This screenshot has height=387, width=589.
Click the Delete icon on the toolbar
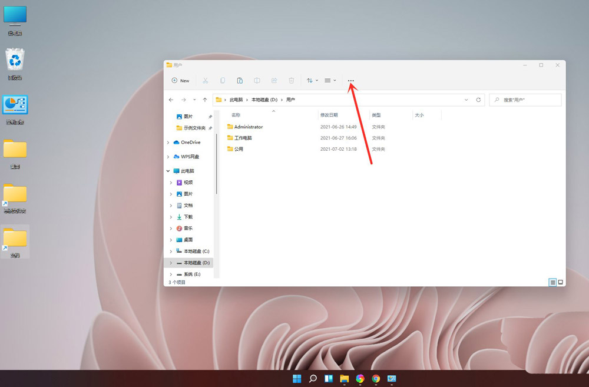(291, 80)
